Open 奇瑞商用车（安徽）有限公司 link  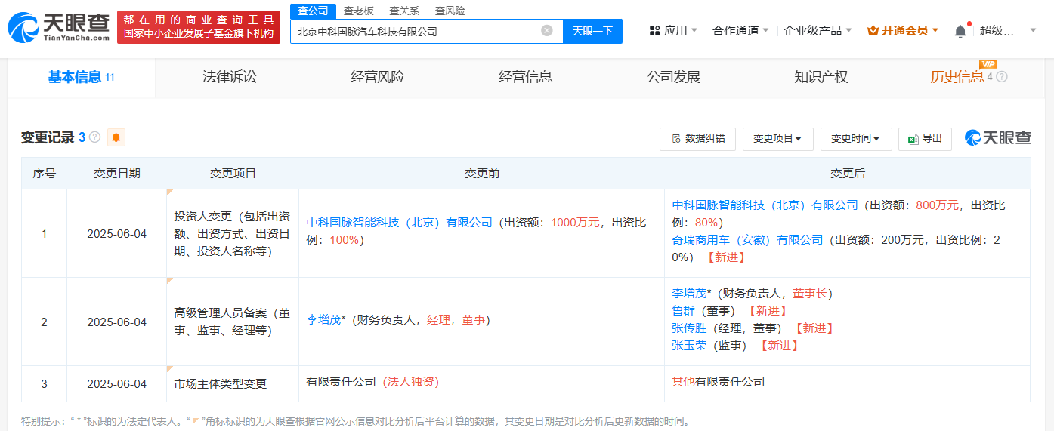pyautogui.click(x=747, y=240)
